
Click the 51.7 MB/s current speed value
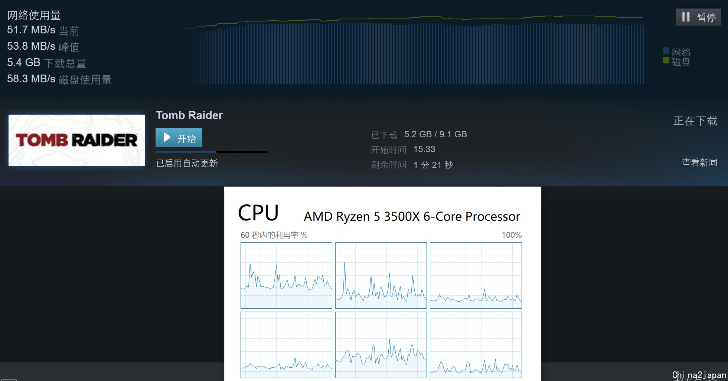pos(31,30)
